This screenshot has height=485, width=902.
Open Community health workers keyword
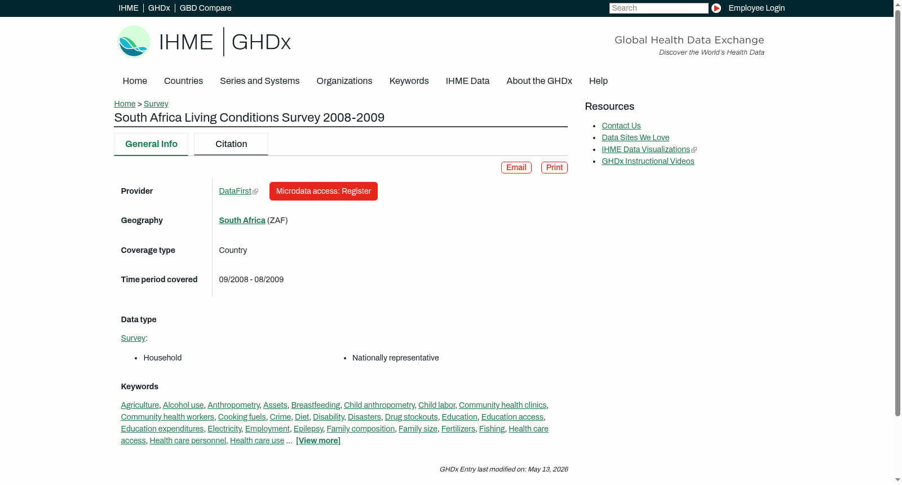(x=167, y=417)
